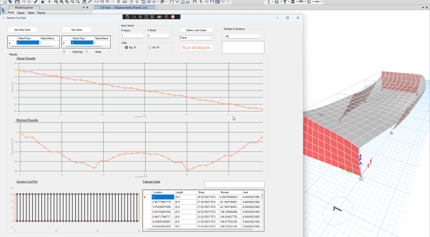Click the screen recorder camera icon

point(133,17)
